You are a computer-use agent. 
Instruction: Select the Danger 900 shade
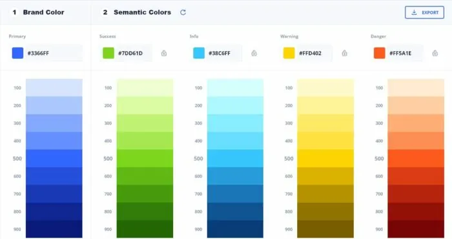(x=416, y=229)
